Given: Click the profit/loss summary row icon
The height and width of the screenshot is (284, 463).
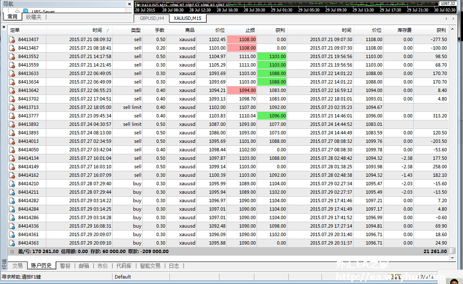Looking at the screenshot, I should 12,252.
